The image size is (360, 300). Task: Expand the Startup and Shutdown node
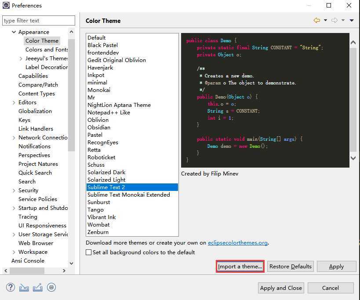(x=14, y=208)
